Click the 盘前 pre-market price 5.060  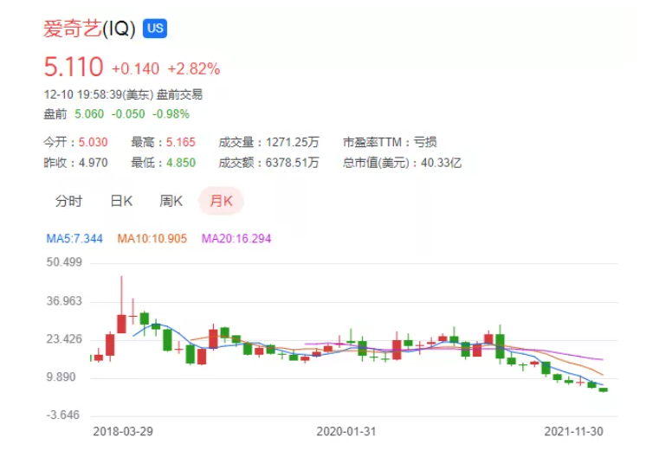click(x=89, y=114)
